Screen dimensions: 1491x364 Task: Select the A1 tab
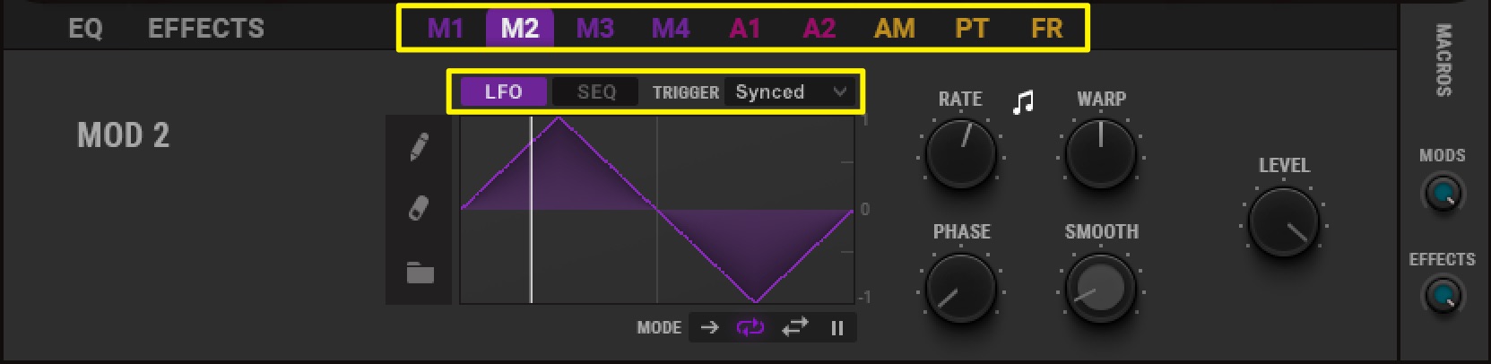pos(745,28)
